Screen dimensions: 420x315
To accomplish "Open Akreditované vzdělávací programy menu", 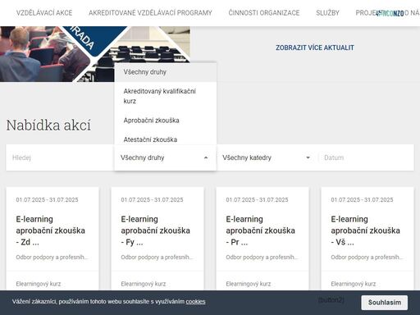I will (150, 13).
